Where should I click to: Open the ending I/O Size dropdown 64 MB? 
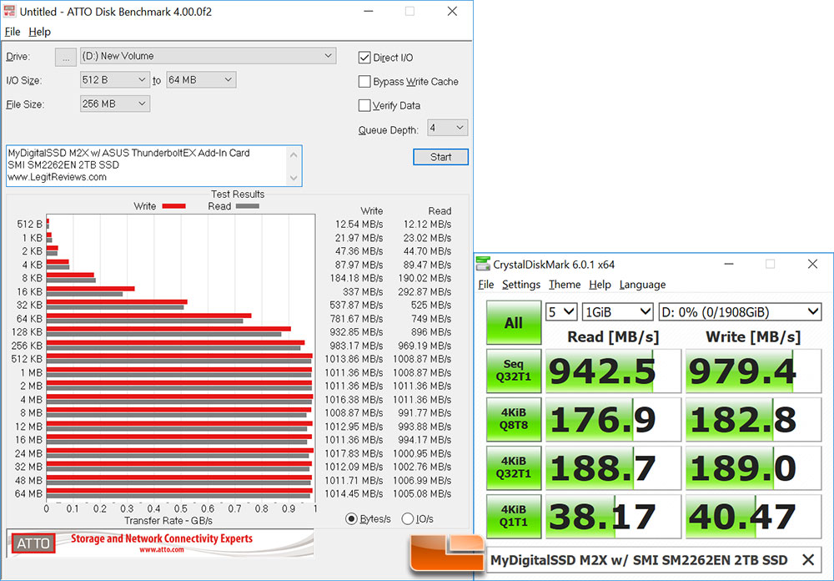(201, 80)
